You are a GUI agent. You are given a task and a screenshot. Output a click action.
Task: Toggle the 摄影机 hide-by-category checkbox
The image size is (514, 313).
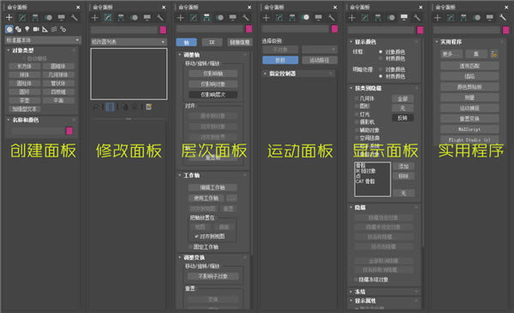click(x=356, y=122)
